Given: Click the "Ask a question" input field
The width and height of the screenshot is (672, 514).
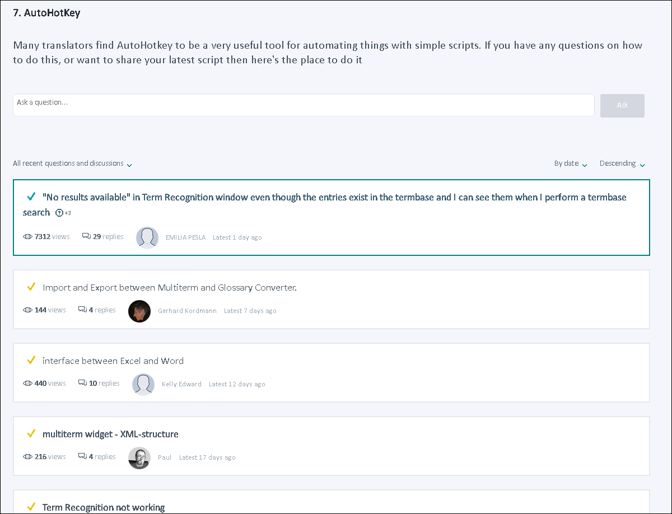Looking at the screenshot, I should click(302, 105).
